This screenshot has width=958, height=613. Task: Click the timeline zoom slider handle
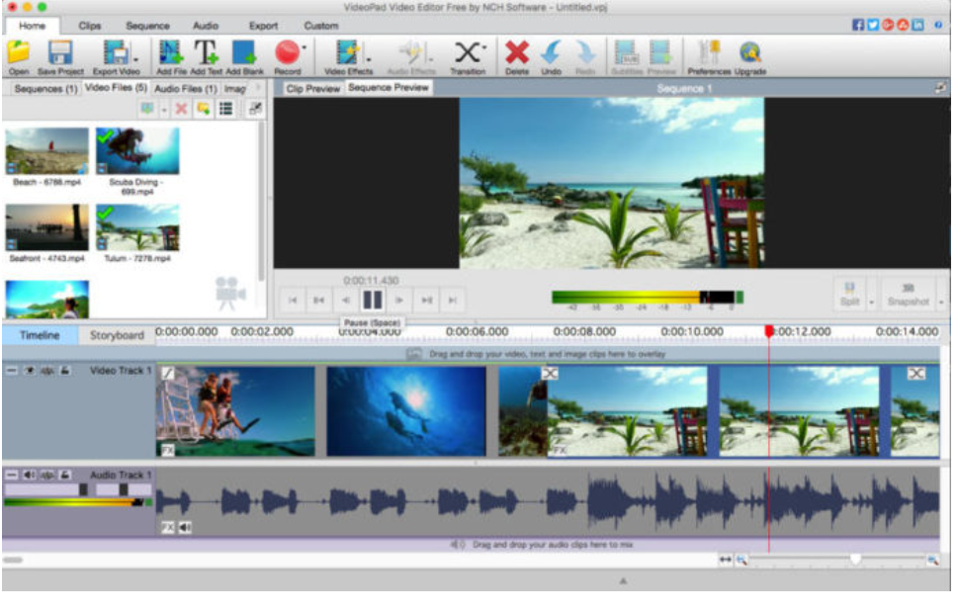[855, 560]
